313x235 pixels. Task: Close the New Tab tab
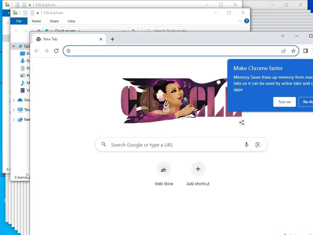pyautogui.click(x=101, y=39)
